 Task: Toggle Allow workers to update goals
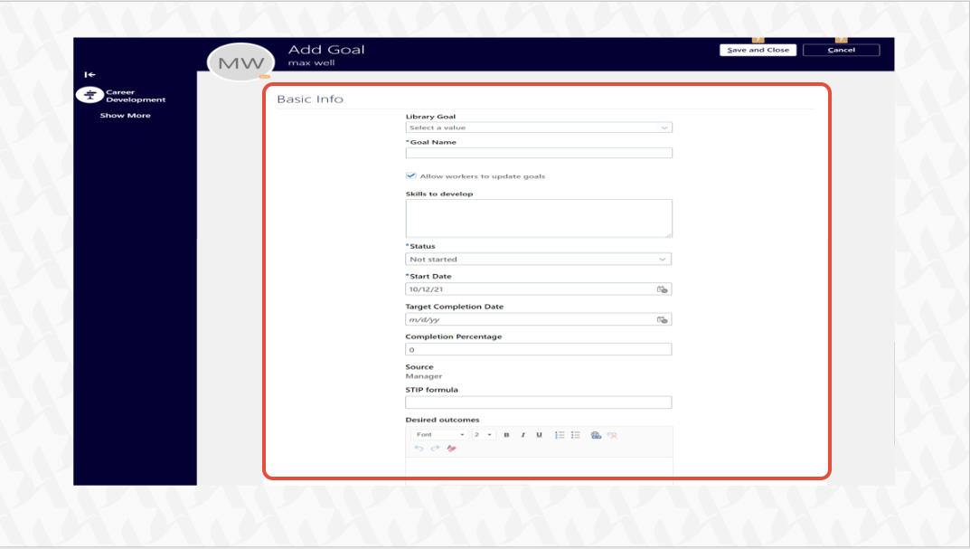pos(410,175)
